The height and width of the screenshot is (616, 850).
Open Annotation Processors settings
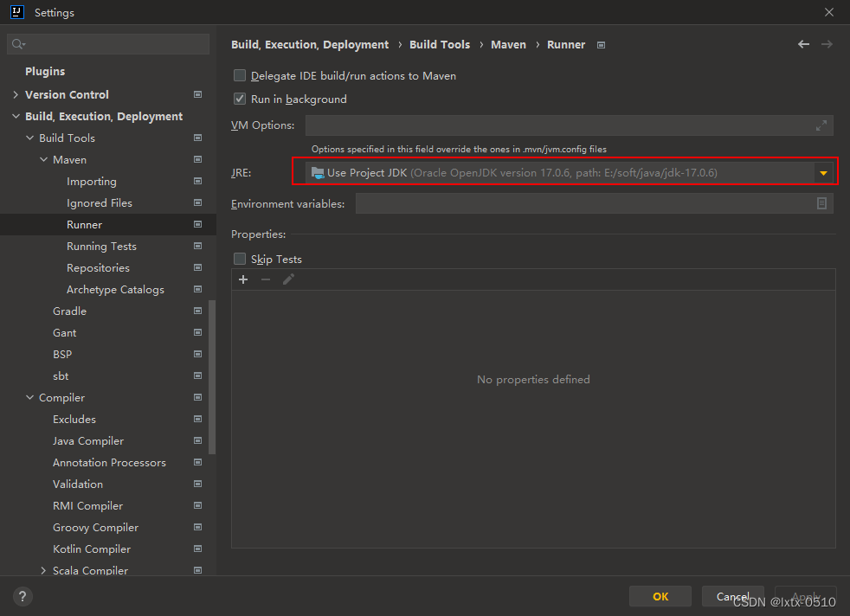coord(110,463)
